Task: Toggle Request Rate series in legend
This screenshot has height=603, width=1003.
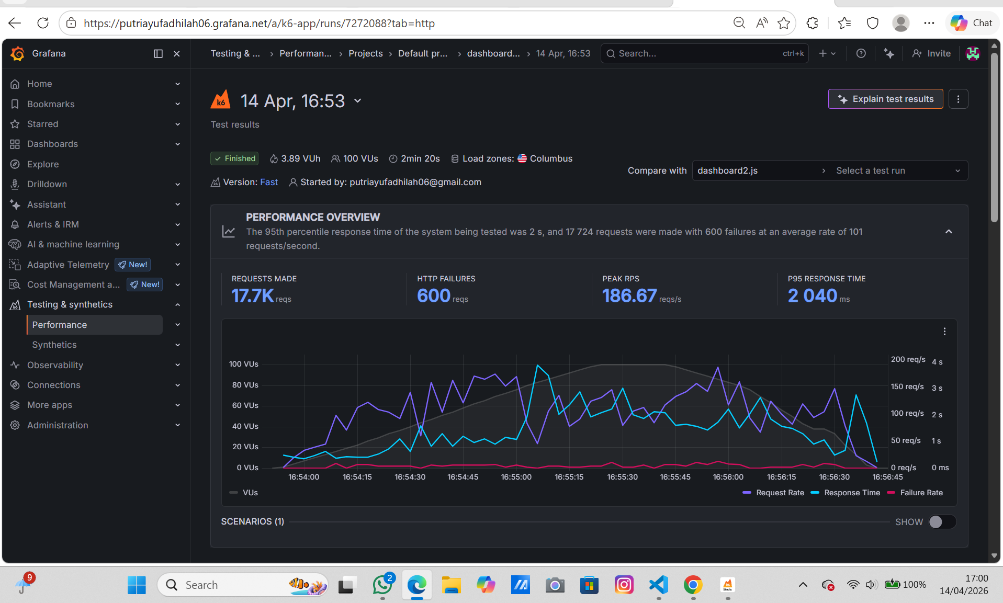Action: (780, 493)
